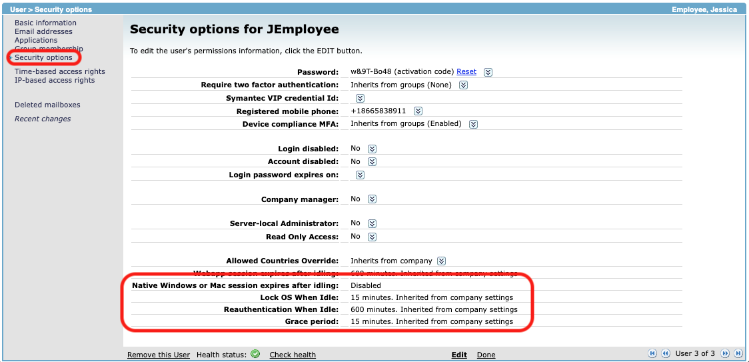The height and width of the screenshot is (362, 749).
Task: Open Email addresses section
Action: [43, 31]
